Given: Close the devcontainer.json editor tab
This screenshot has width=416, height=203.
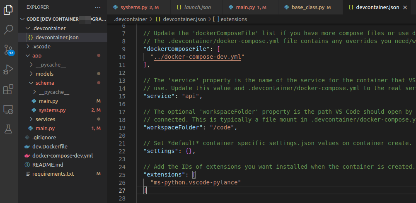Looking at the screenshot, I should coord(405,7).
